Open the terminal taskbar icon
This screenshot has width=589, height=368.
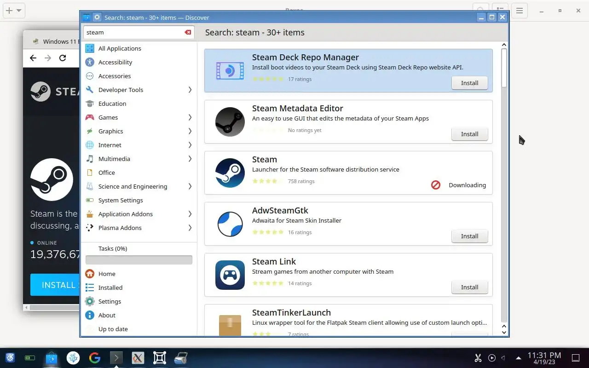[116, 357]
